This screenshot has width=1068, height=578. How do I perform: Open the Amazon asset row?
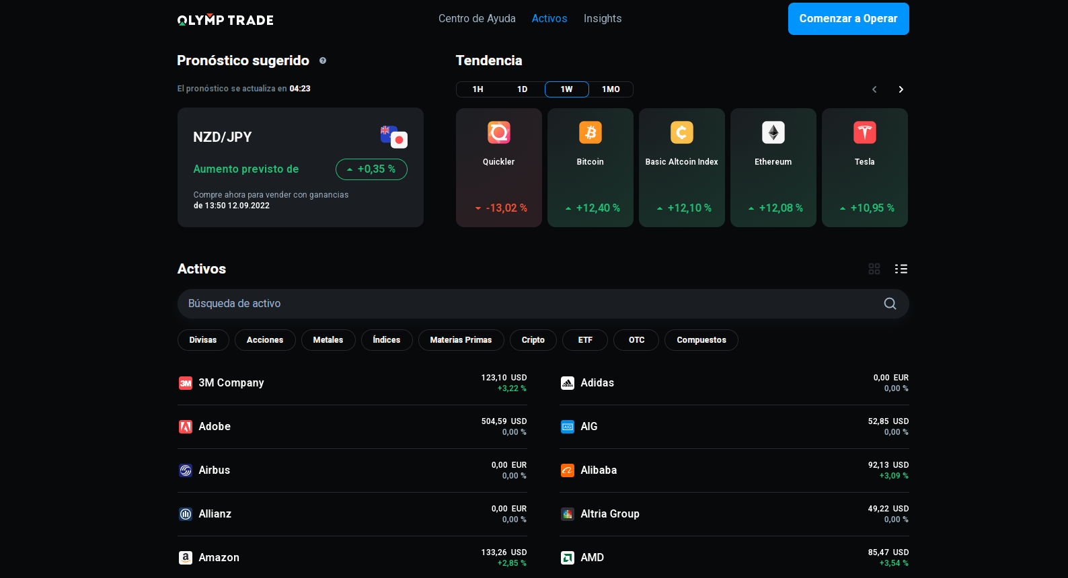tap(352, 558)
